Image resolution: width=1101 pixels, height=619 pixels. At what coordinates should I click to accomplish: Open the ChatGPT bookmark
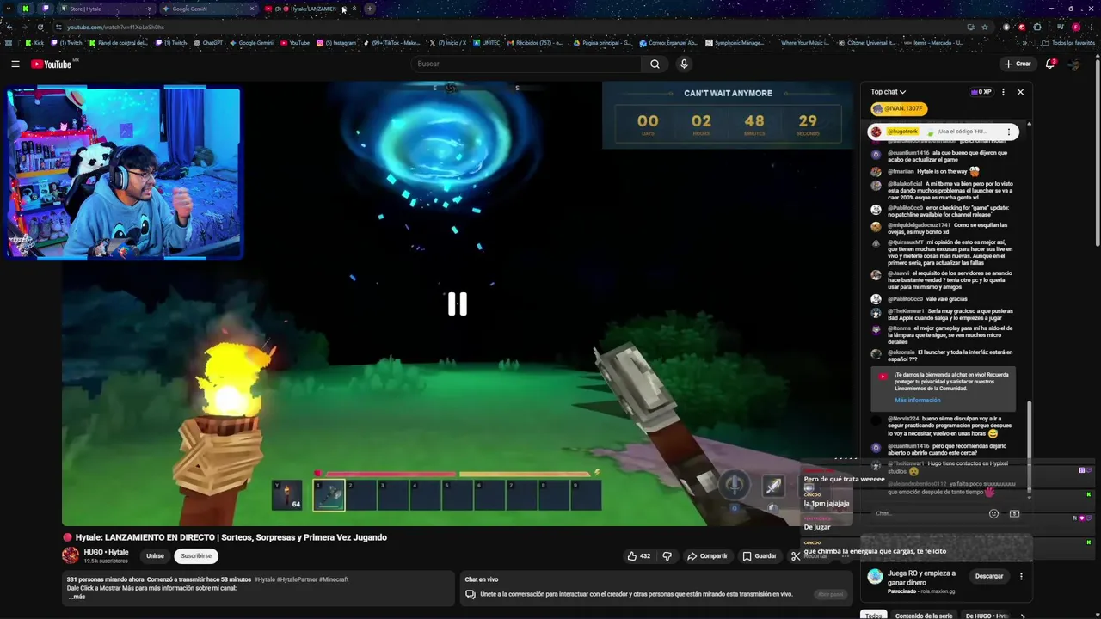click(x=207, y=42)
